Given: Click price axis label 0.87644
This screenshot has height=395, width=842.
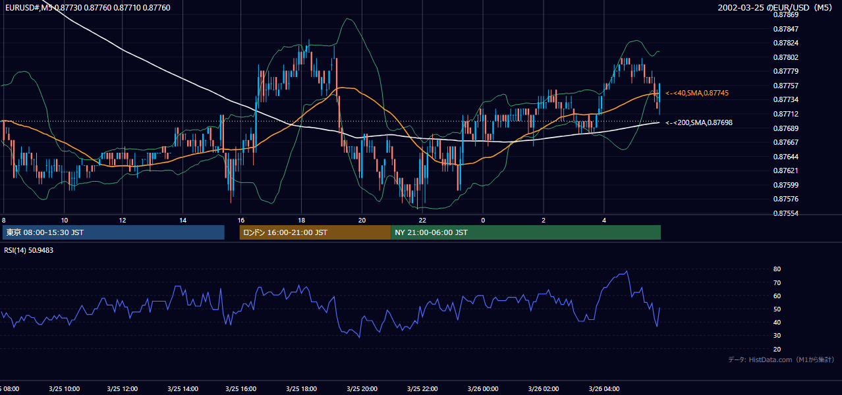Looking at the screenshot, I should coord(785,157).
